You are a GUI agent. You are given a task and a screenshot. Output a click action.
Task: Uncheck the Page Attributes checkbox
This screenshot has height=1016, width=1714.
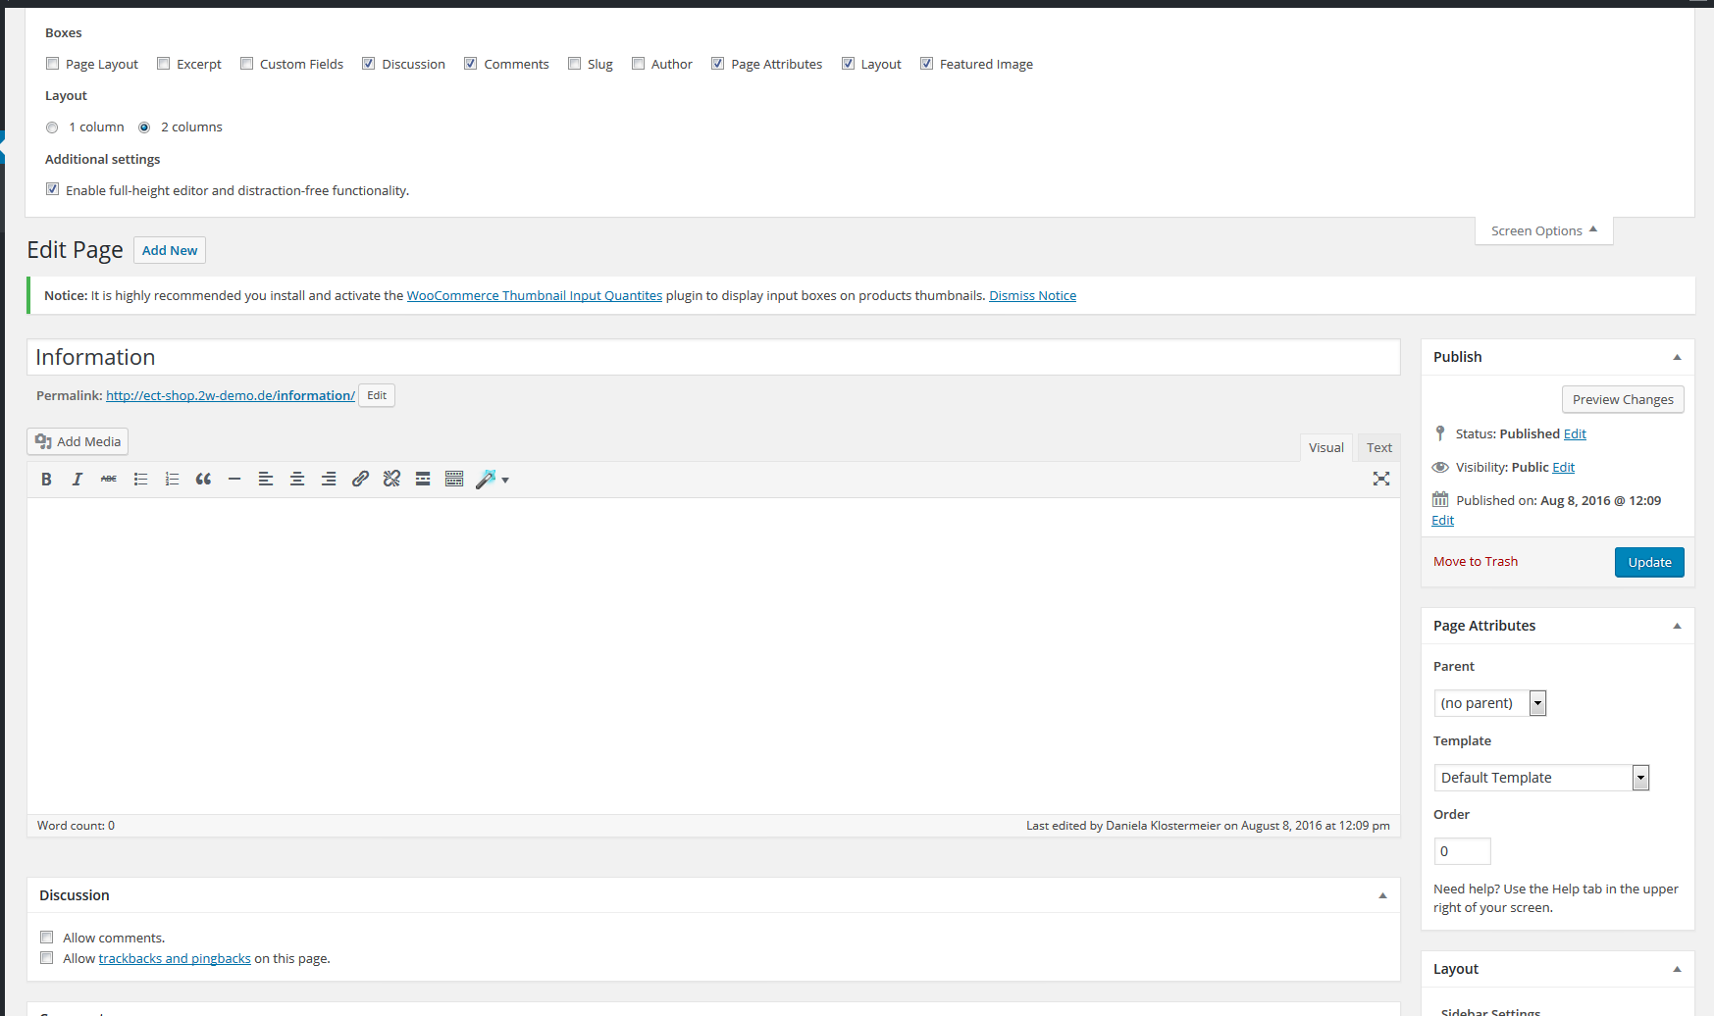718,64
